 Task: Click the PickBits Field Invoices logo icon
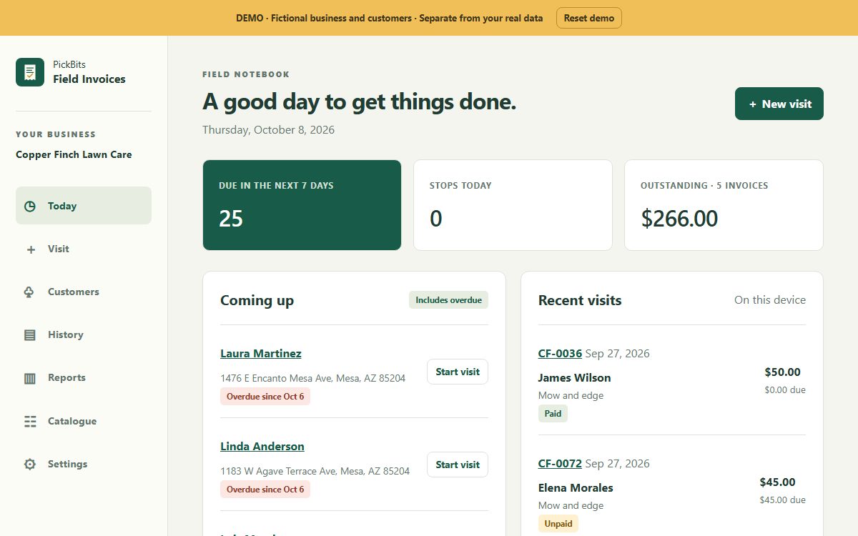point(30,72)
